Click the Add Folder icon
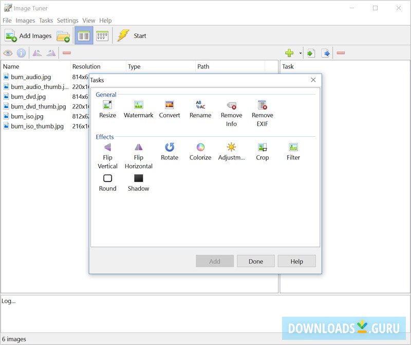Viewport: 411px width, 345px height. pyautogui.click(x=63, y=36)
